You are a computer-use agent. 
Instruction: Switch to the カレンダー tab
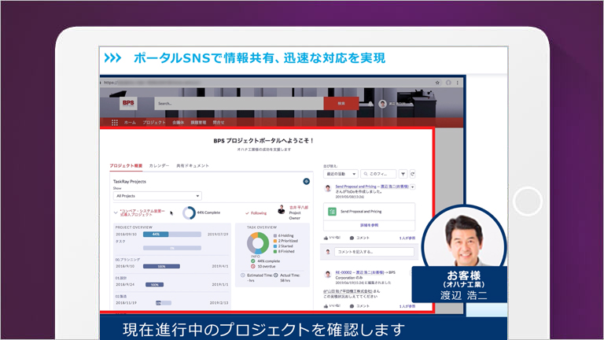click(x=159, y=166)
